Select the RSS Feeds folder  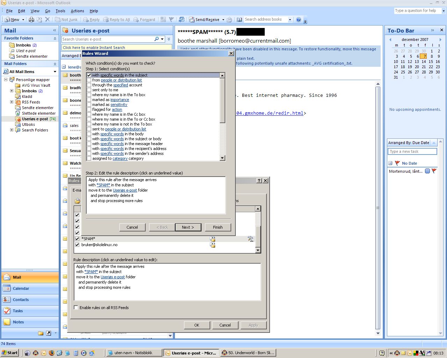[31, 102]
